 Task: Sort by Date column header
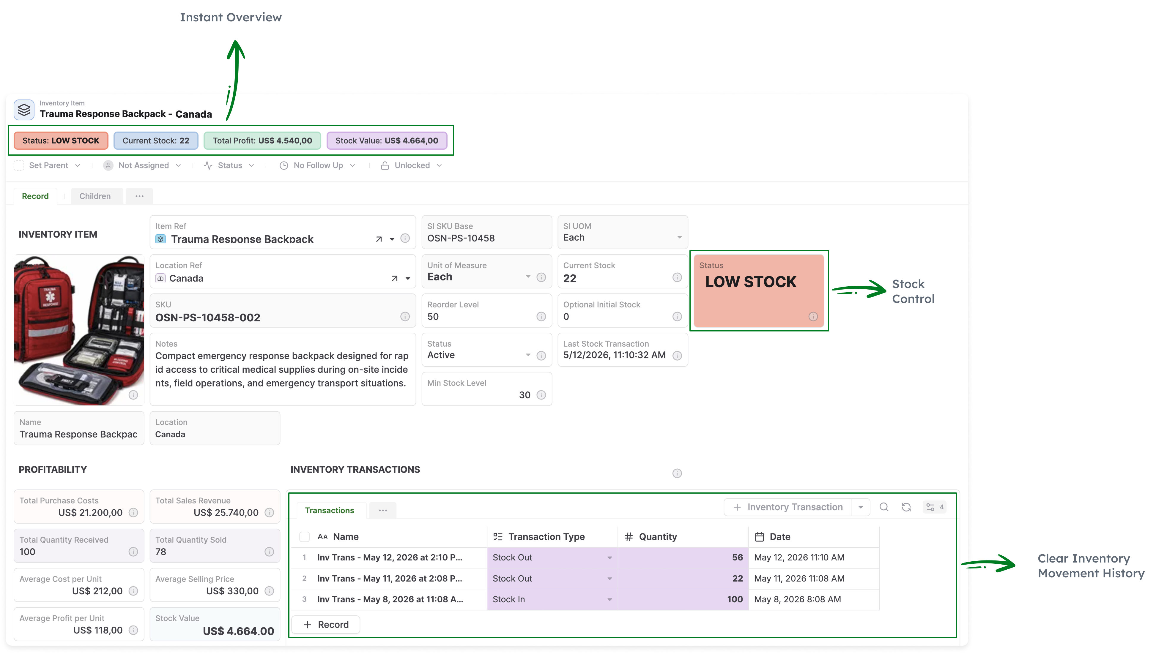814,537
